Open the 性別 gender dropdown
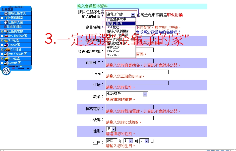Viewport: 236px width, 151px height. pyautogui.click(x=113, y=129)
